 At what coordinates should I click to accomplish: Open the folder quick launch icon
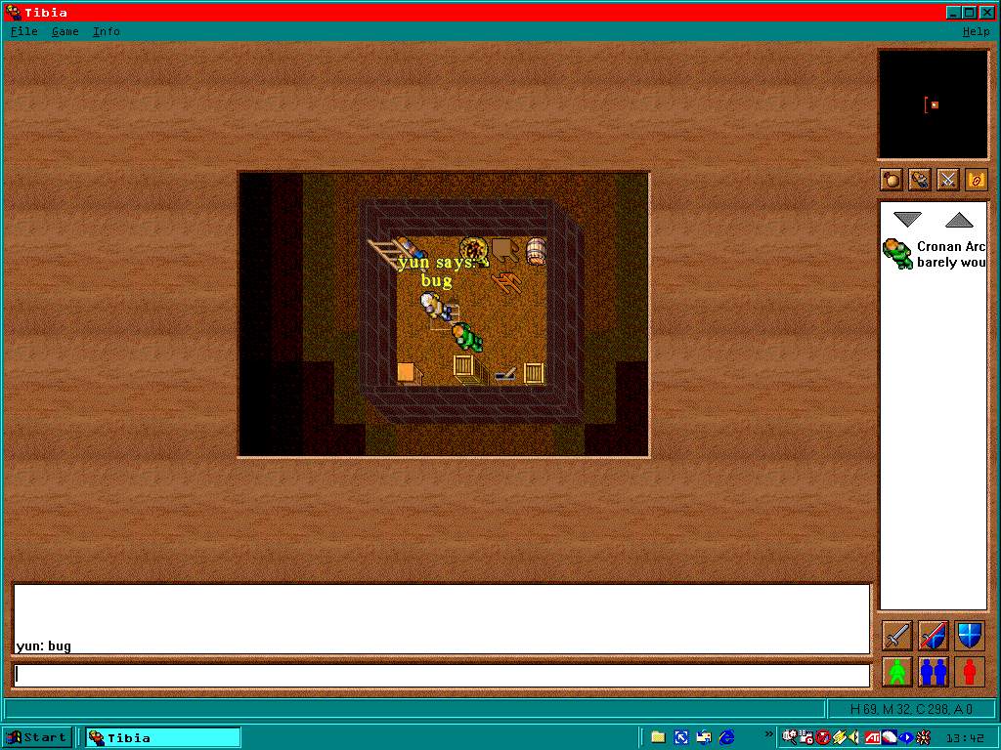point(658,738)
